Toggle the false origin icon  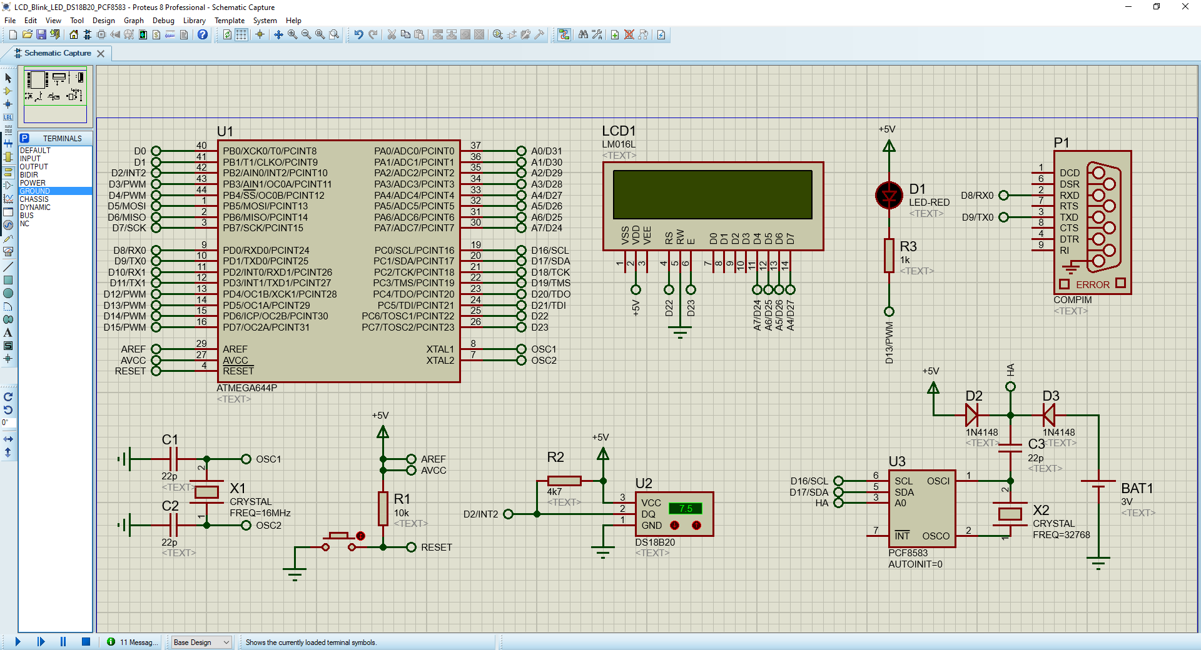(x=260, y=34)
